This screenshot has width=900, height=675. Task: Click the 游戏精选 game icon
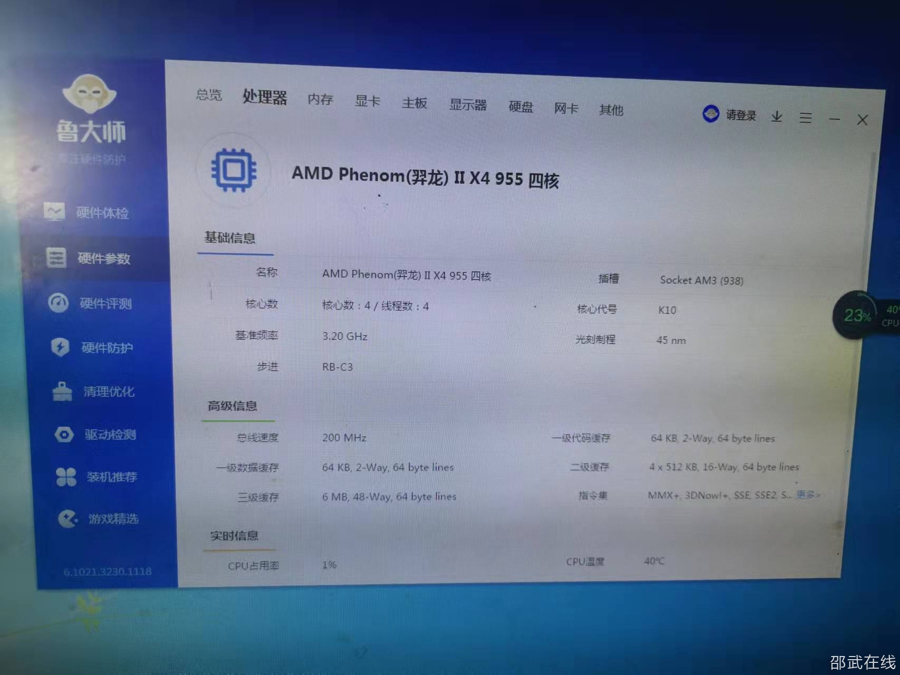[68, 518]
